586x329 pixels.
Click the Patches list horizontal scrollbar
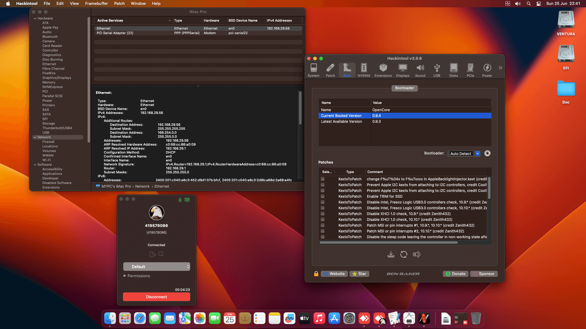(x=389, y=243)
